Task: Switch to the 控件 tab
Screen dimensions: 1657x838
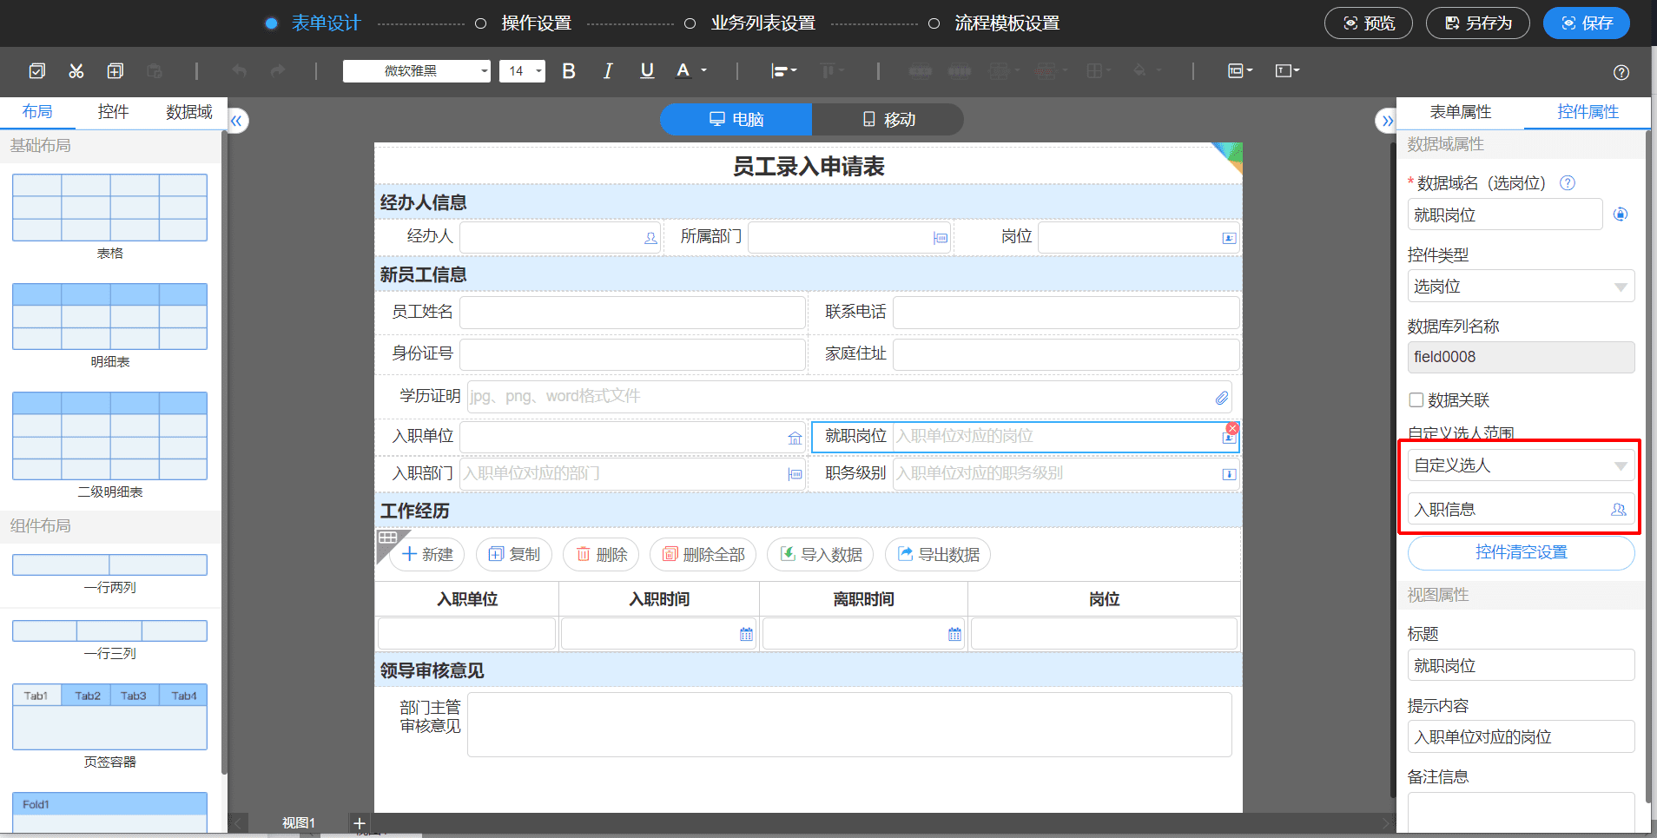Action: (x=113, y=112)
